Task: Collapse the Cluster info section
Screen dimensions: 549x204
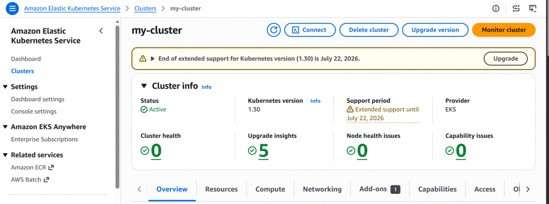Action: coord(144,86)
